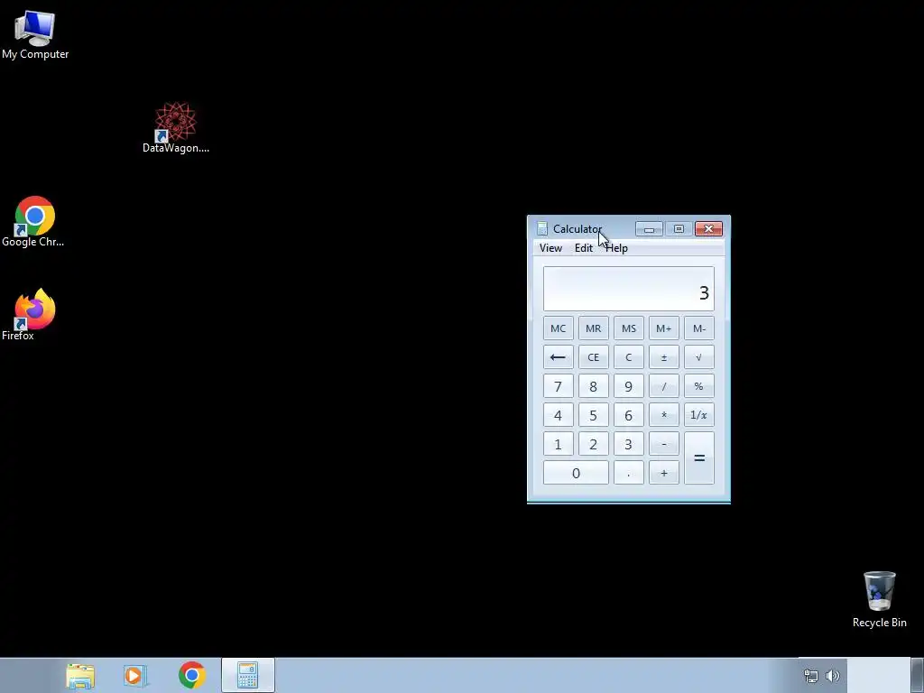Click the digit 0 key
Image resolution: width=924 pixels, height=693 pixels.
[x=576, y=473]
